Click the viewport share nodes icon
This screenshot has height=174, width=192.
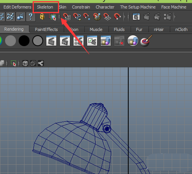[41, 63]
